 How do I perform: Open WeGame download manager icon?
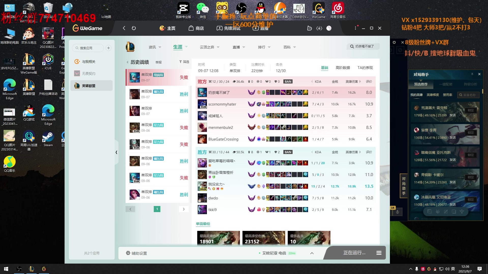[x=319, y=28]
